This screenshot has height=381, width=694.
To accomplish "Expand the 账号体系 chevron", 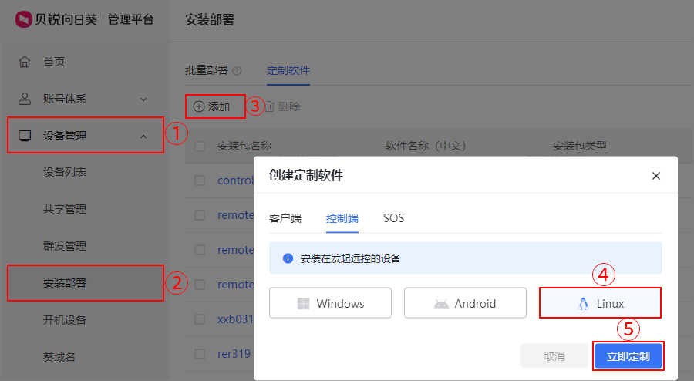I will (143, 99).
